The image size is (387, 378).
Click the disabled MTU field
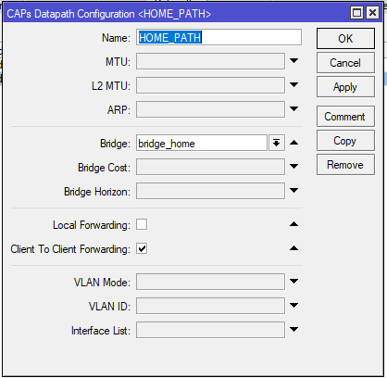pyautogui.click(x=210, y=61)
